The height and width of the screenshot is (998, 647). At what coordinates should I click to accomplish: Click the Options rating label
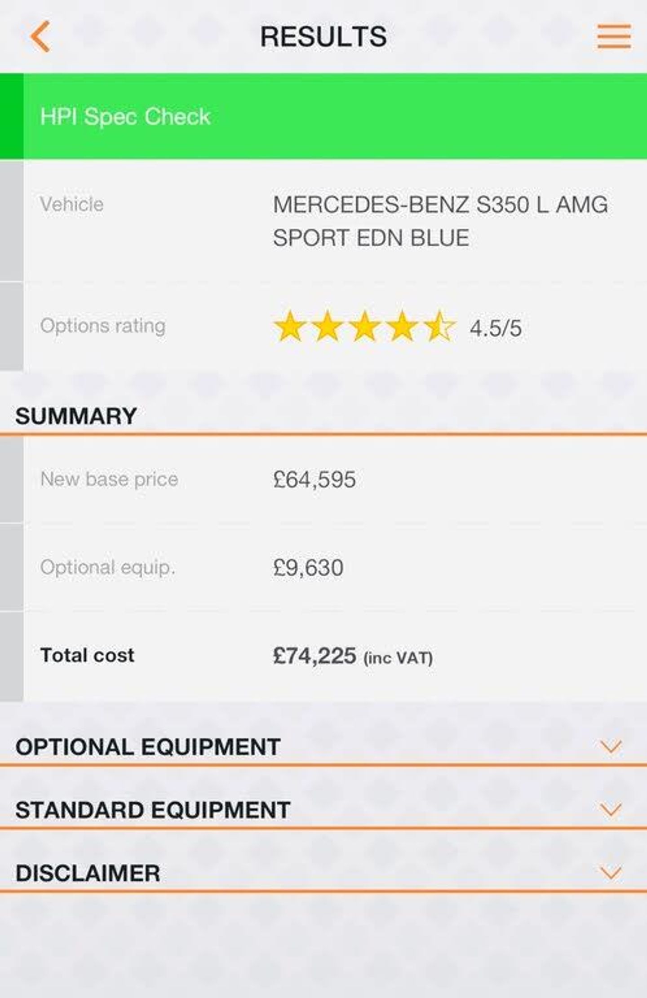(103, 326)
